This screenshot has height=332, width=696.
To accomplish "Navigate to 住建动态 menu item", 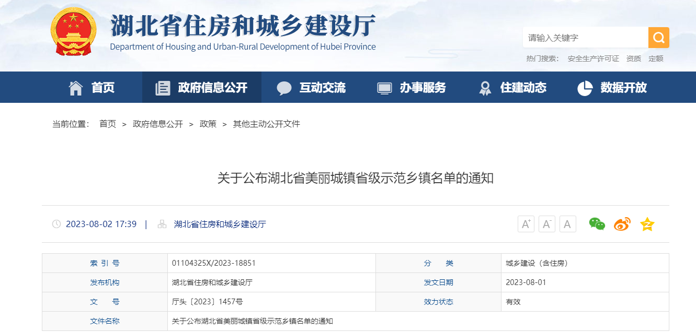I will (513, 88).
